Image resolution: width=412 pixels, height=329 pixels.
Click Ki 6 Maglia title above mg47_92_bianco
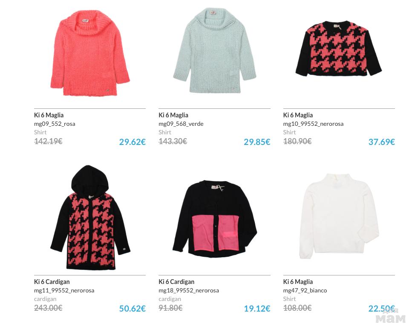point(298,282)
